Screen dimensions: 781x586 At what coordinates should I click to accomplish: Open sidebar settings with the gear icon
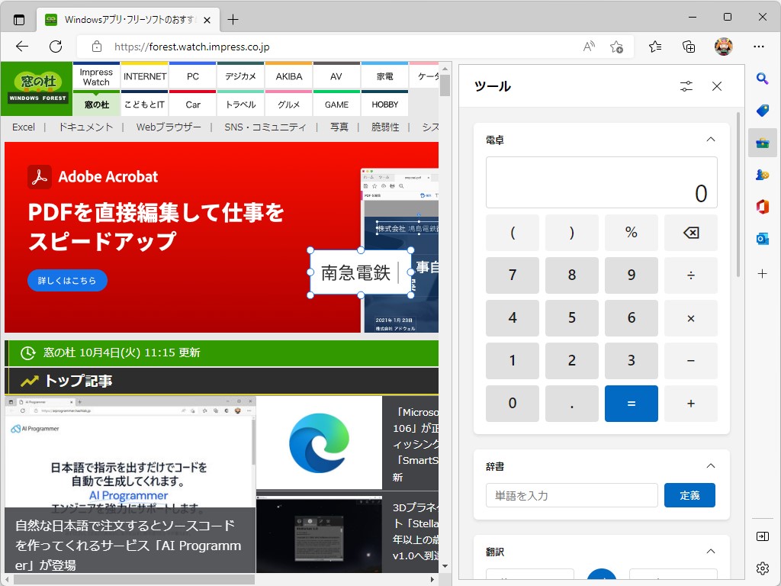pyautogui.click(x=762, y=568)
